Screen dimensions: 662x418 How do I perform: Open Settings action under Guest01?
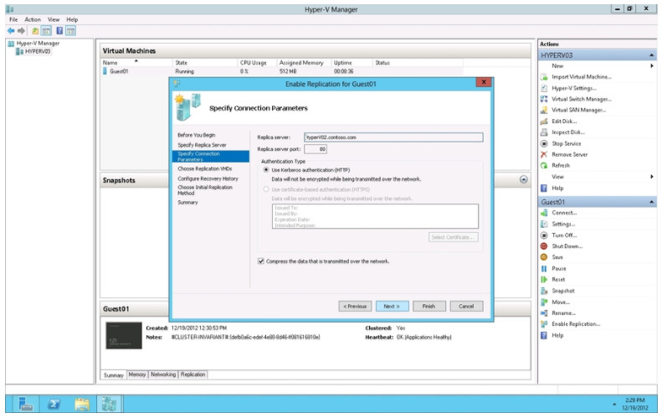(563, 224)
